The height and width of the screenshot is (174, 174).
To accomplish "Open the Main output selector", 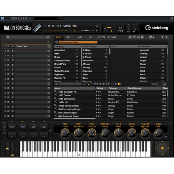I will point(87,30).
